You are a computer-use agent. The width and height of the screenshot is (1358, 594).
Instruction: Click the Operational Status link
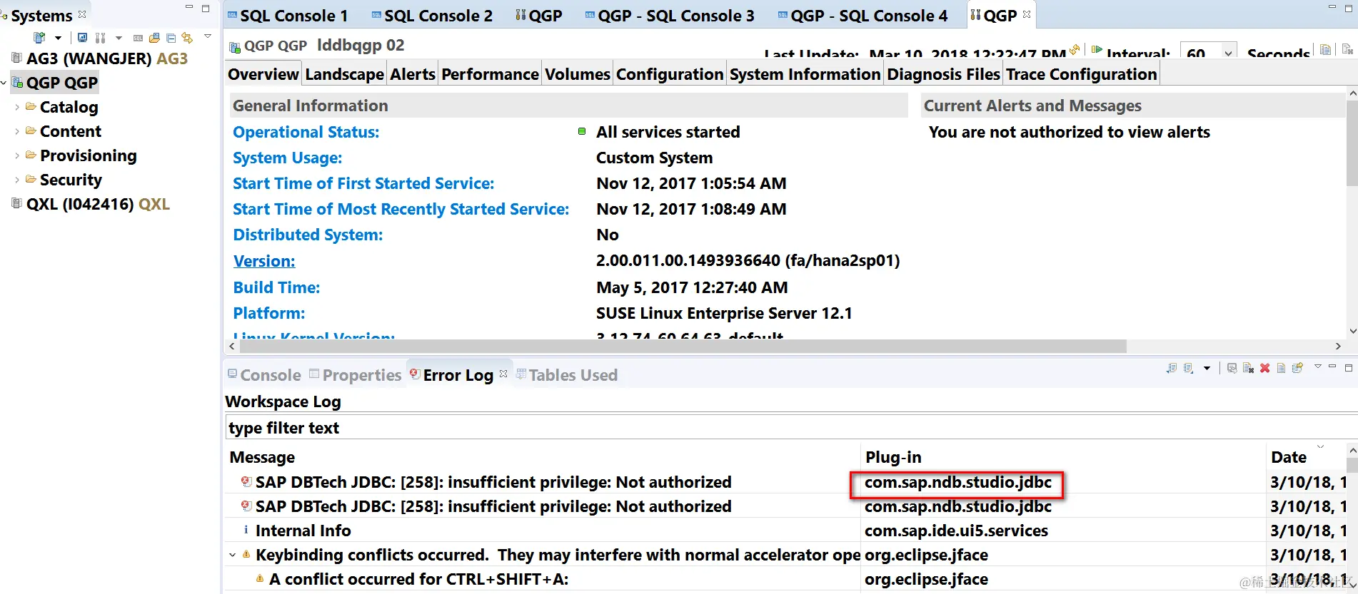point(306,132)
